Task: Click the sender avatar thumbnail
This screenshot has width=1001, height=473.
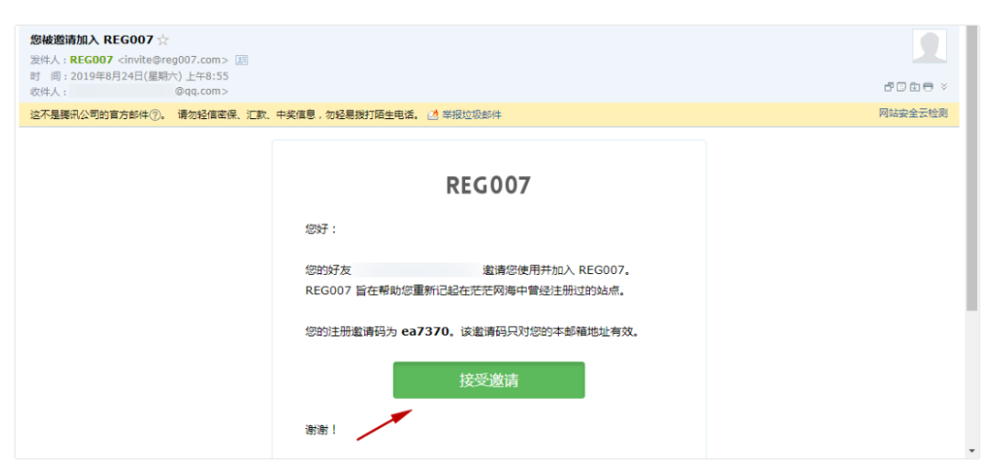Action: [x=929, y=47]
